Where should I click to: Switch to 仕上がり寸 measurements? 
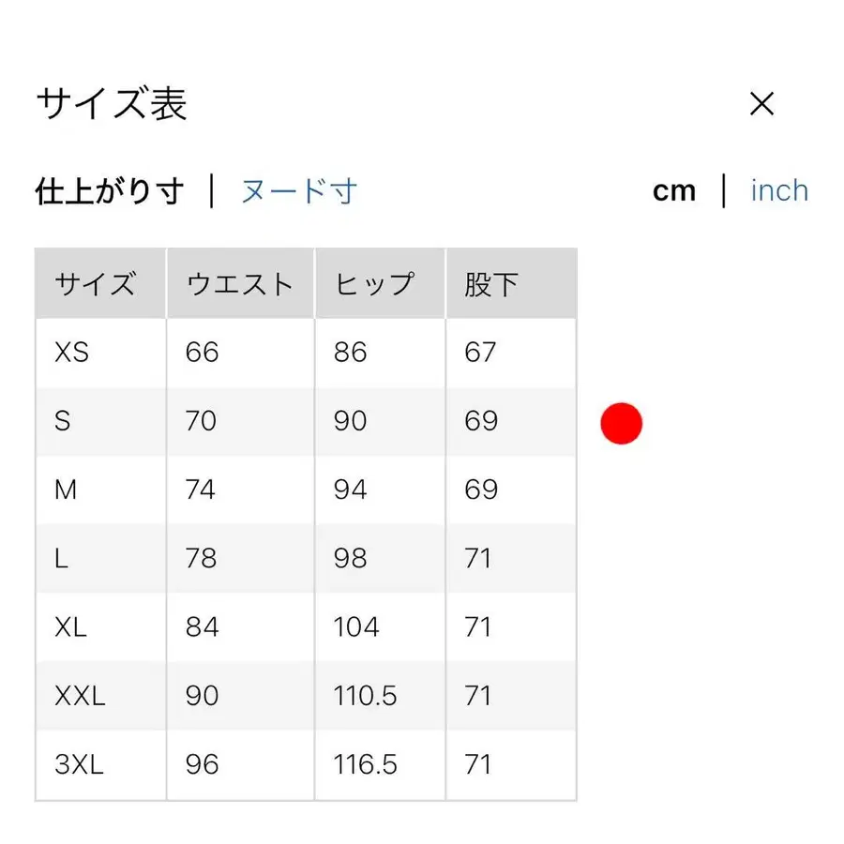[110, 190]
